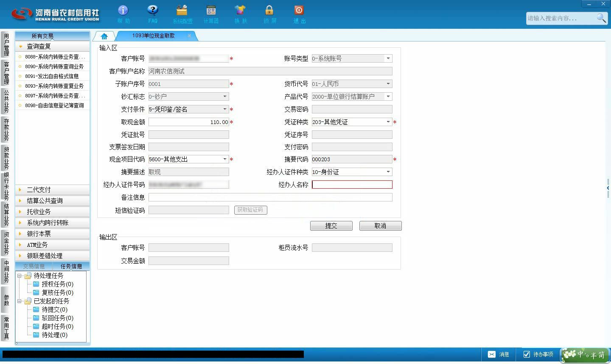Collapse the 查询查复 section

point(52,46)
